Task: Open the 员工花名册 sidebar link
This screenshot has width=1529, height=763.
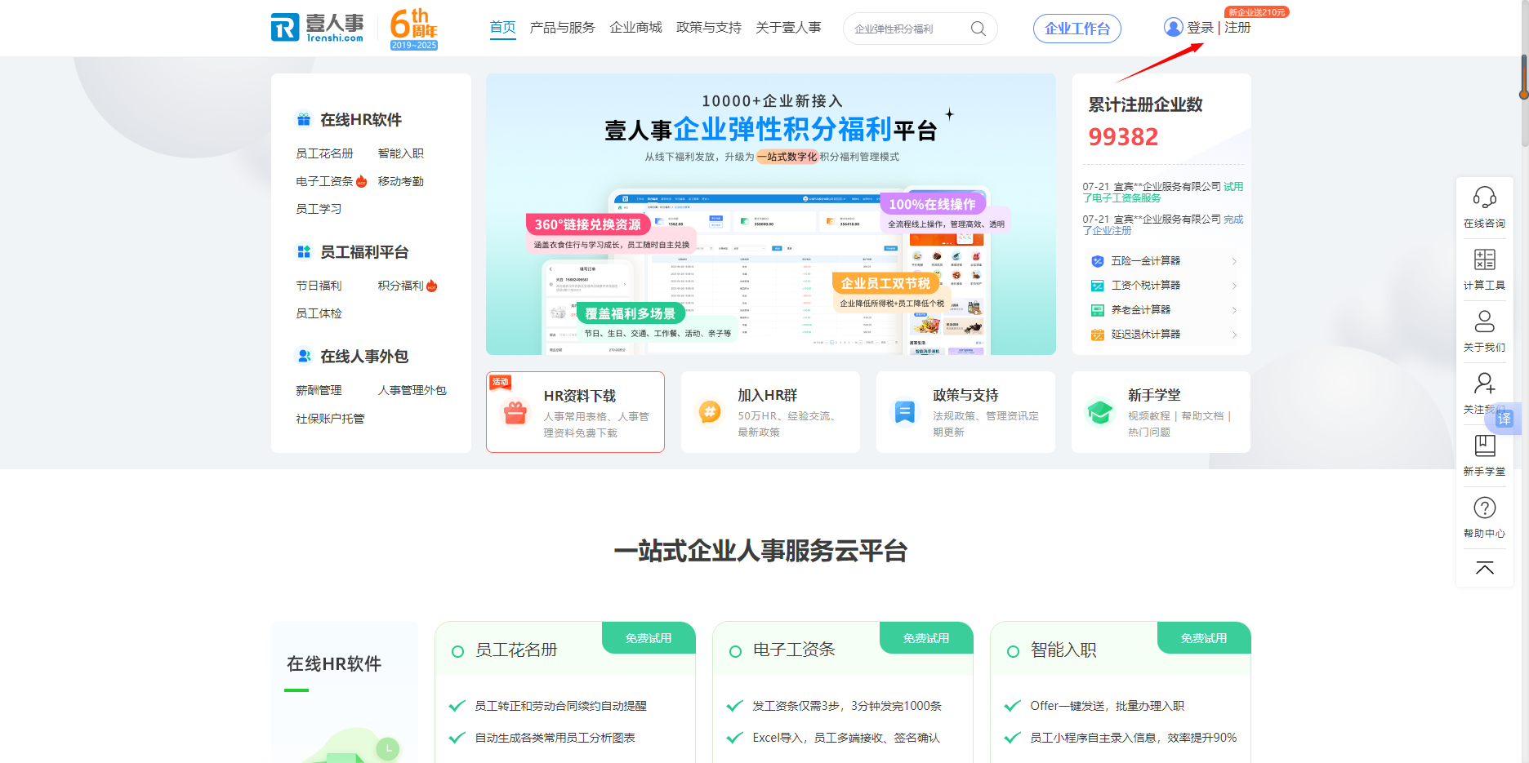Action: pyautogui.click(x=324, y=153)
